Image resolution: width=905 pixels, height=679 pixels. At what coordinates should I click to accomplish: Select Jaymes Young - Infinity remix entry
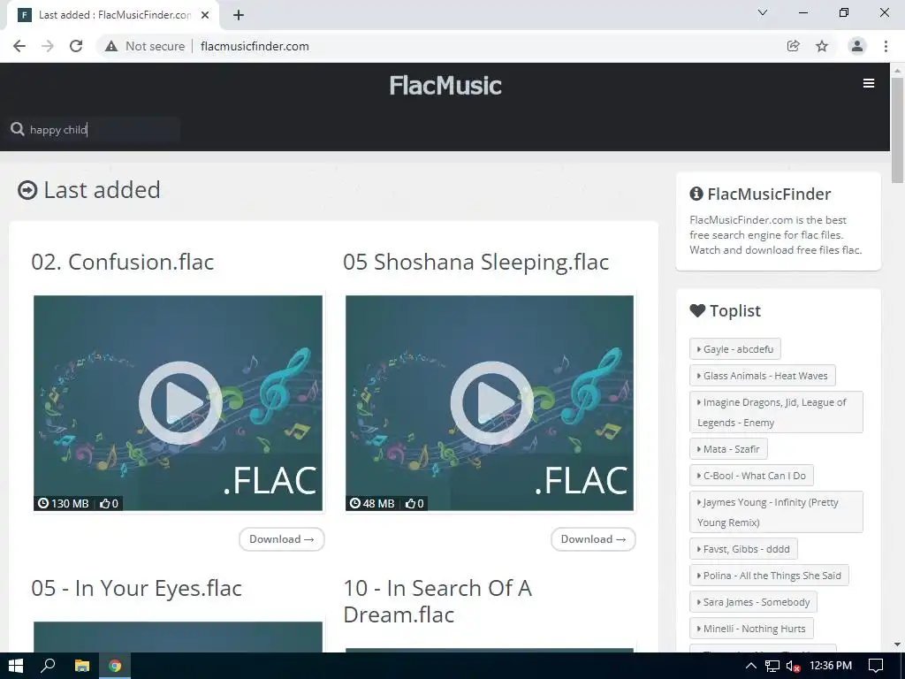coord(776,512)
